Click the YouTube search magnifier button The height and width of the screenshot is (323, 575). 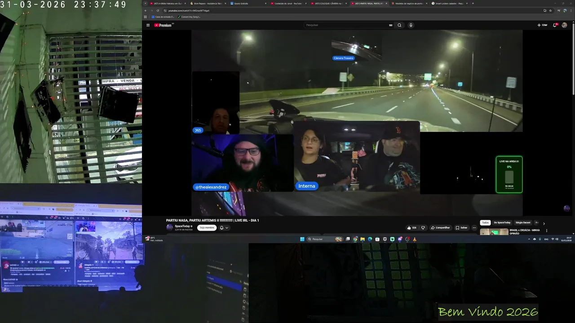[399, 25]
